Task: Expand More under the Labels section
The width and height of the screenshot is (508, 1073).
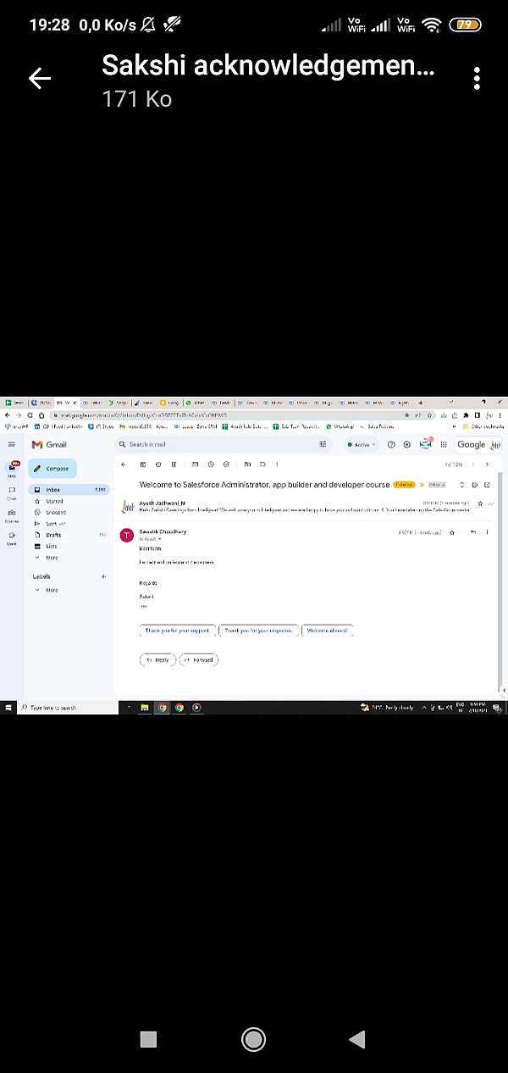Action: coord(52,590)
